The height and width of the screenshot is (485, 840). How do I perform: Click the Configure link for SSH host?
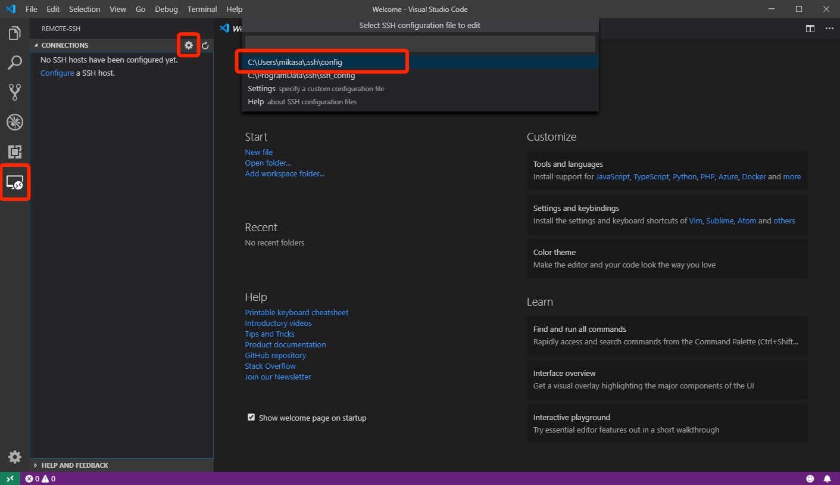[57, 73]
